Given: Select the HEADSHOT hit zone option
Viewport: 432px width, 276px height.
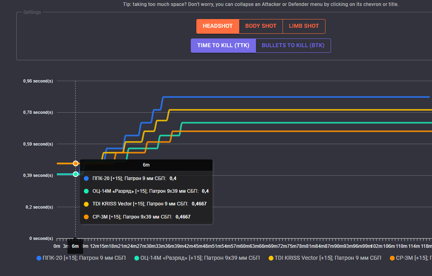Looking at the screenshot, I should tap(218, 26).
